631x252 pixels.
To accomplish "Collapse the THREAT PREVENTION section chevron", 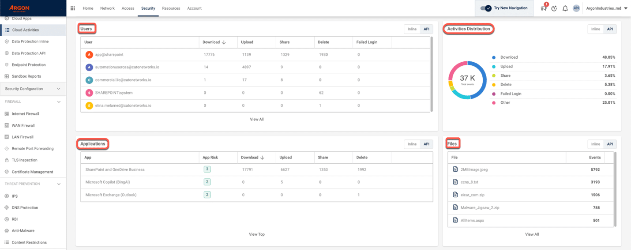I will click(59, 184).
